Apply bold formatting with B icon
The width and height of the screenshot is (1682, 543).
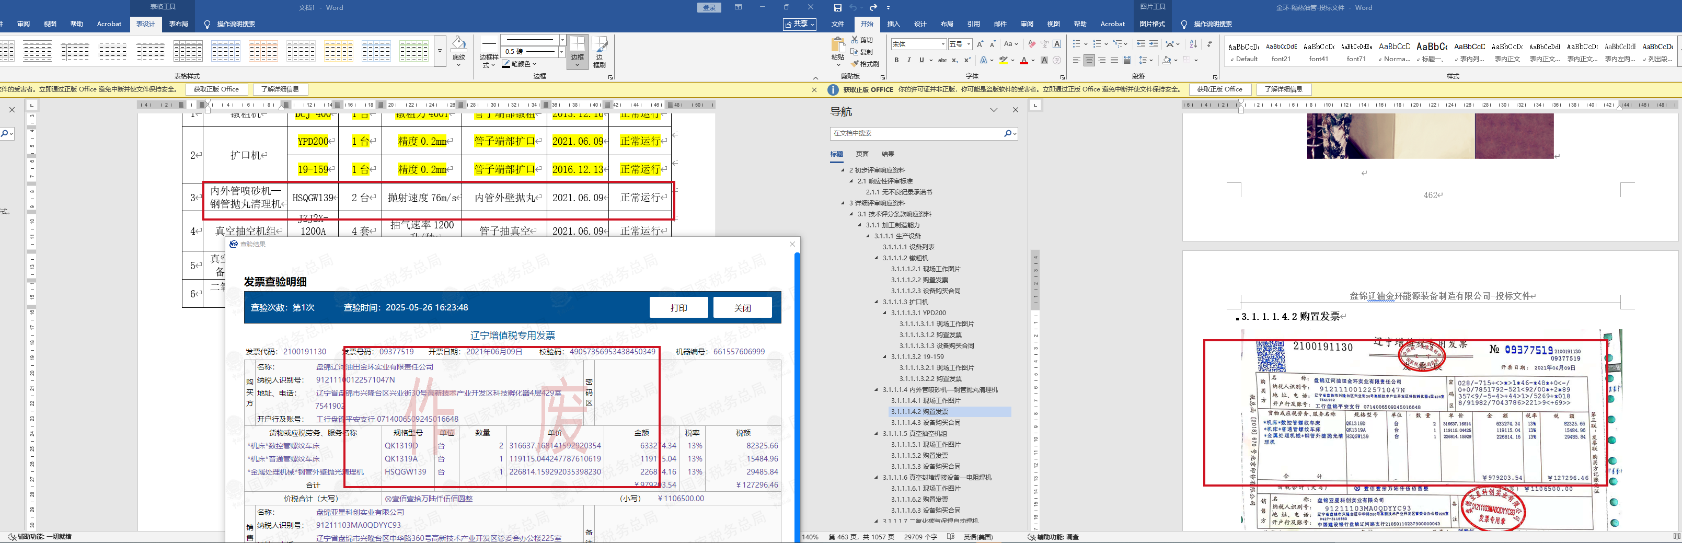click(896, 61)
